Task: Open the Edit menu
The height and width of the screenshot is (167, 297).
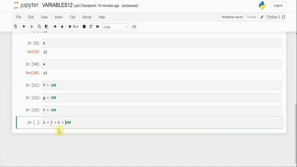Action: 31,17
